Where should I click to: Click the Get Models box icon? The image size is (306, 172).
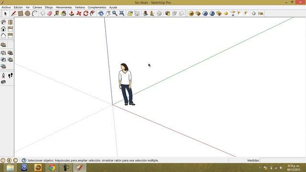point(167,13)
